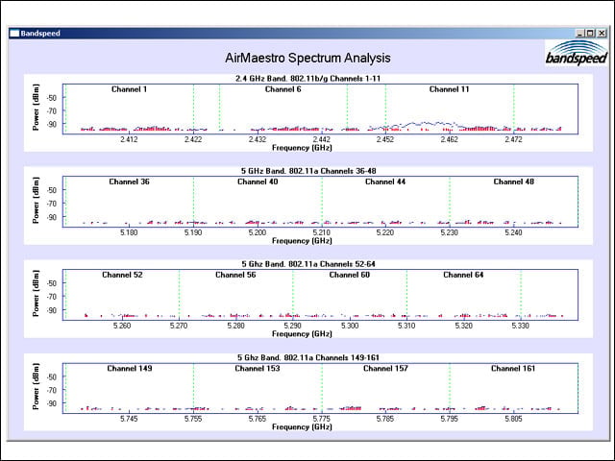
Task: Click the Channel 36 label
Action: click(x=129, y=182)
